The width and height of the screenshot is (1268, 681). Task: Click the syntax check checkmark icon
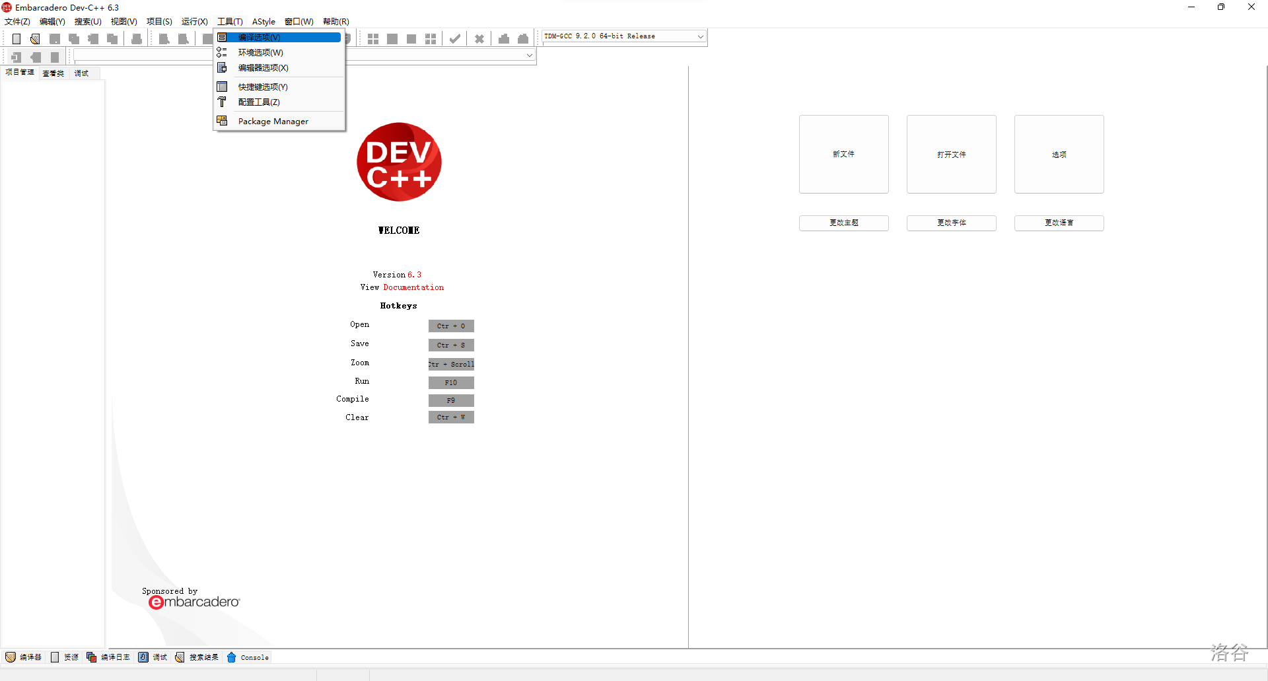455,39
